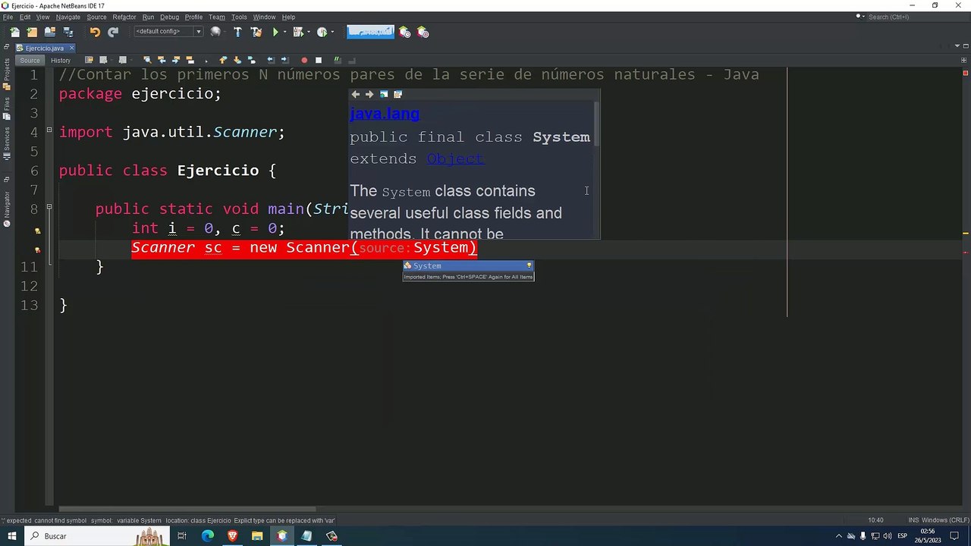Follow the Object link in Javadoc popup
This screenshot has height=546, width=971.
(x=455, y=158)
